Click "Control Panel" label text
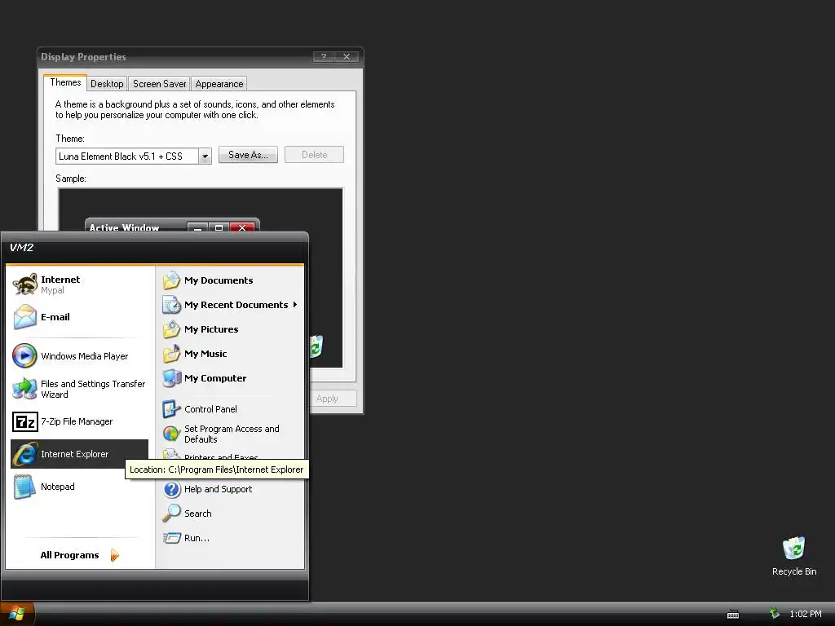The image size is (835, 626). click(x=210, y=409)
